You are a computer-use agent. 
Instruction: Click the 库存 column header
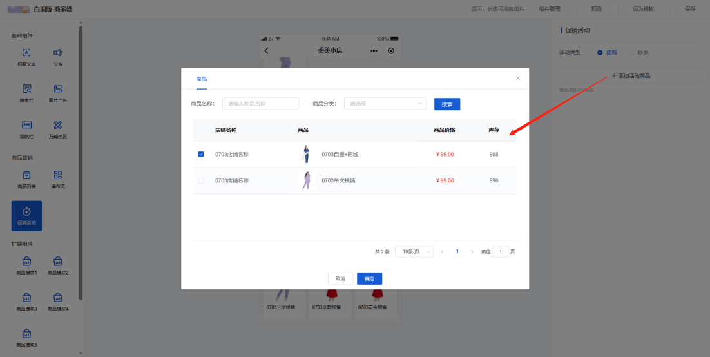click(x=494, y=130)
